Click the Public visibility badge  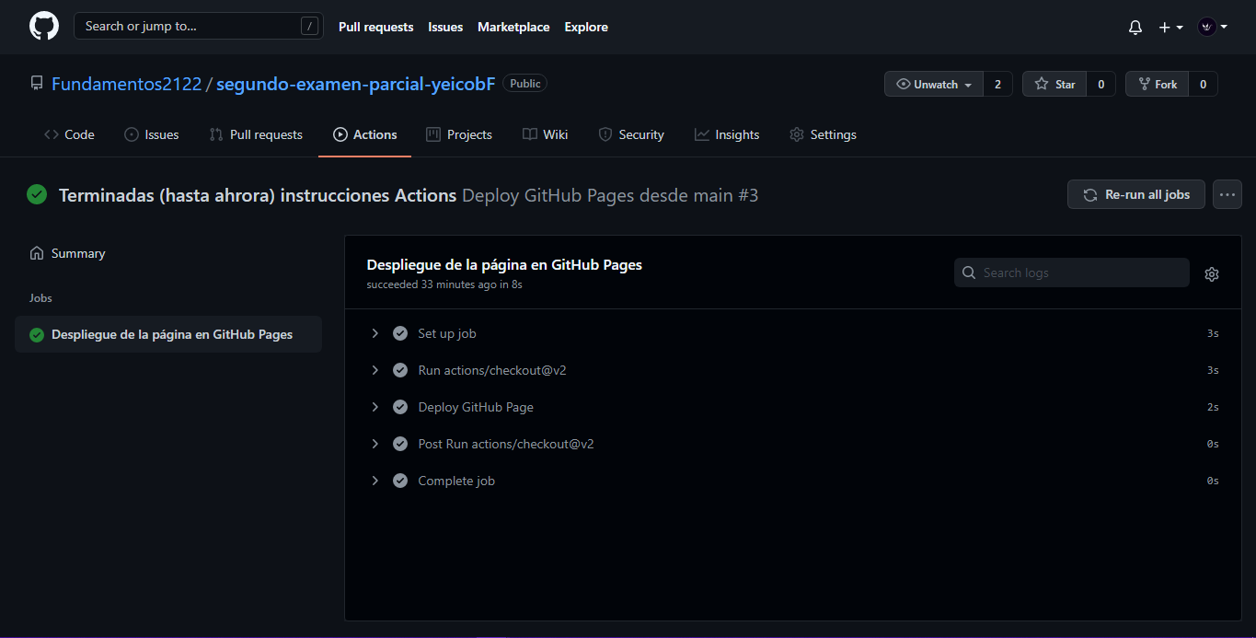coord(525,84)
